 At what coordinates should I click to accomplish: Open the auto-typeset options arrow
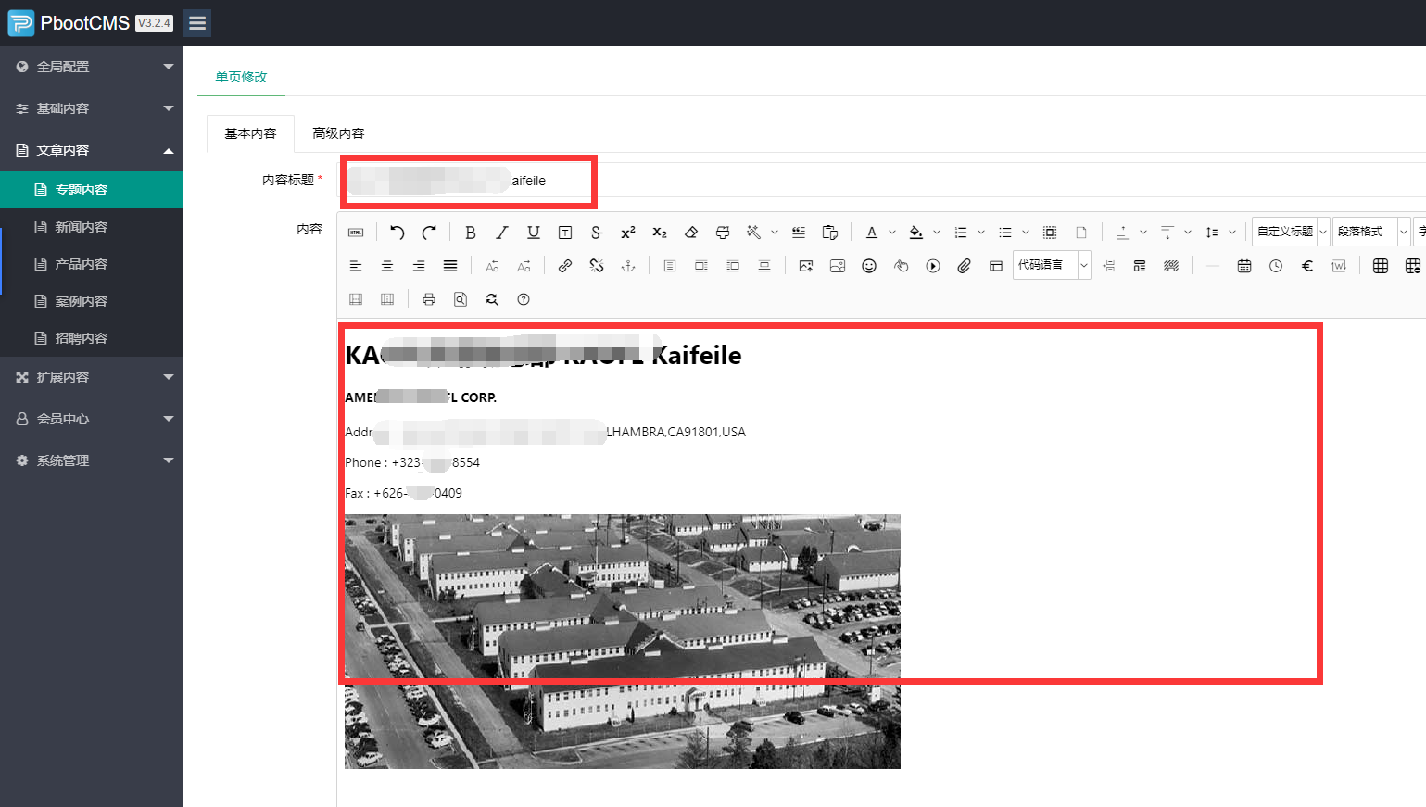click(775, 233)
